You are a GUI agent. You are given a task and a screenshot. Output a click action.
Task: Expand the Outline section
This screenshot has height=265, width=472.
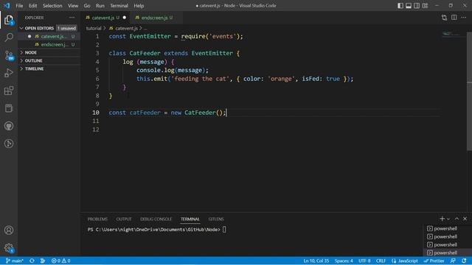[49, 60]
